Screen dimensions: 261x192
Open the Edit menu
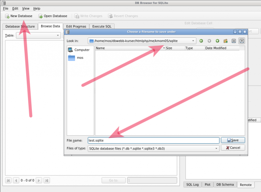(15, 9)
